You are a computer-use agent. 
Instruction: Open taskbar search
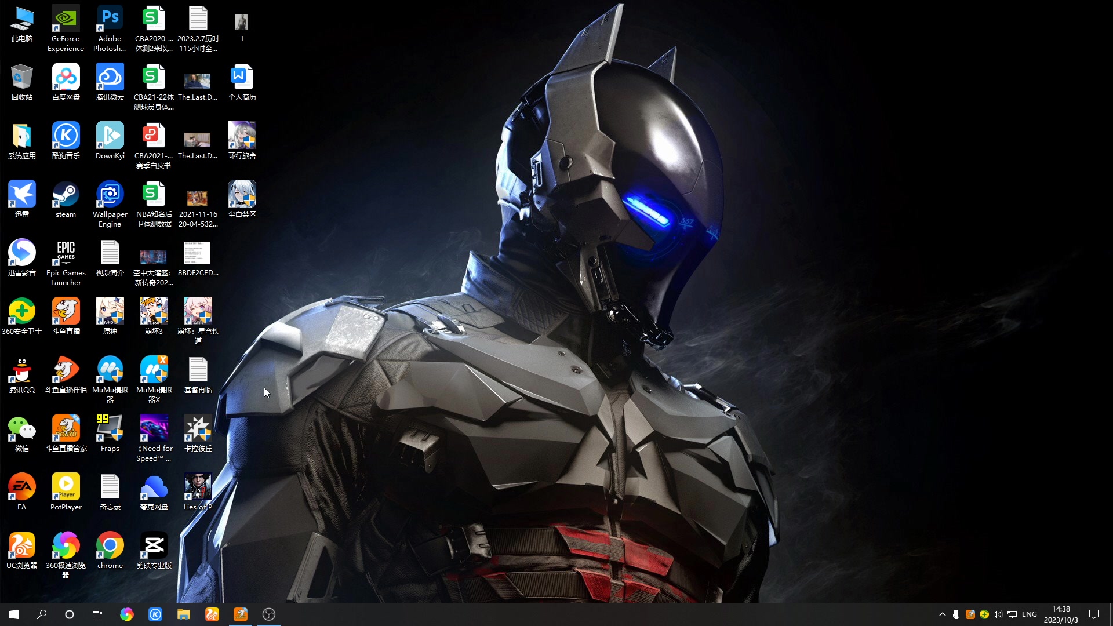click(x=42, y=614)
